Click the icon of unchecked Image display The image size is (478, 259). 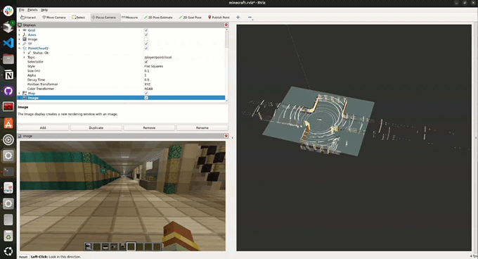[x=25, y=39]
